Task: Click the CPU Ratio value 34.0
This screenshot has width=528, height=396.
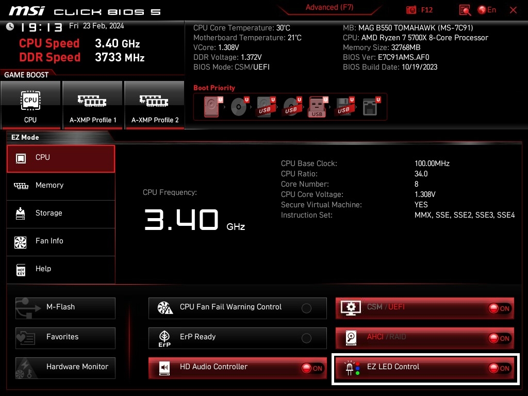Action: [x=421, y=174]
